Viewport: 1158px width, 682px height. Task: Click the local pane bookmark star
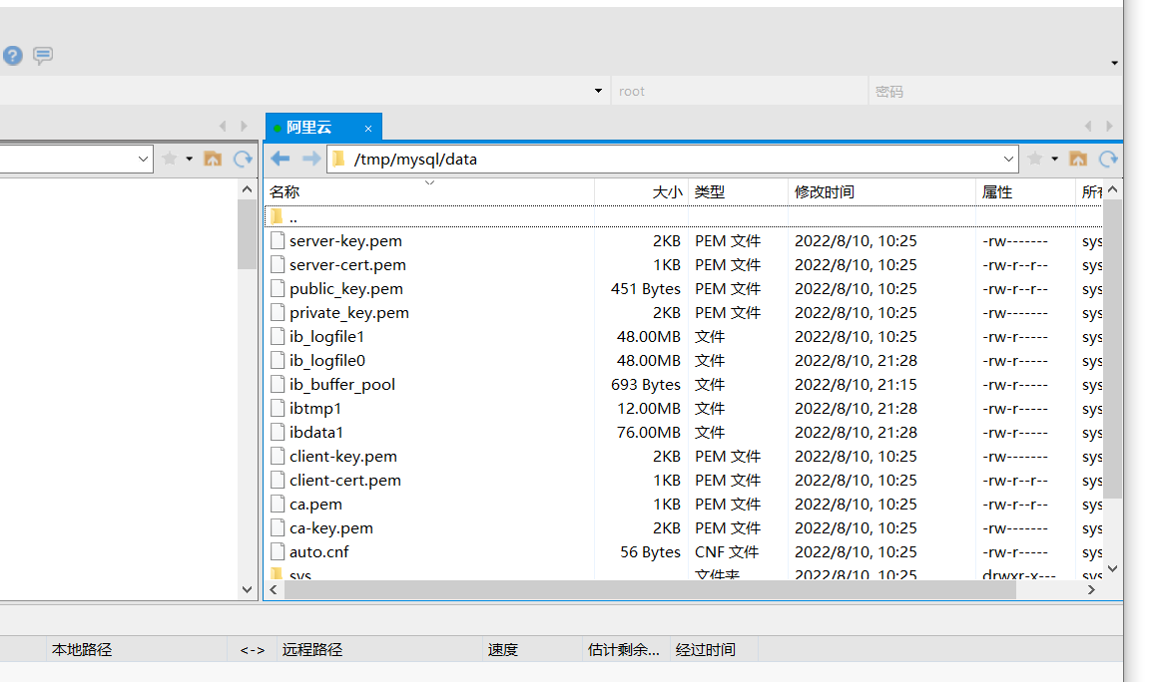point(170,159)
